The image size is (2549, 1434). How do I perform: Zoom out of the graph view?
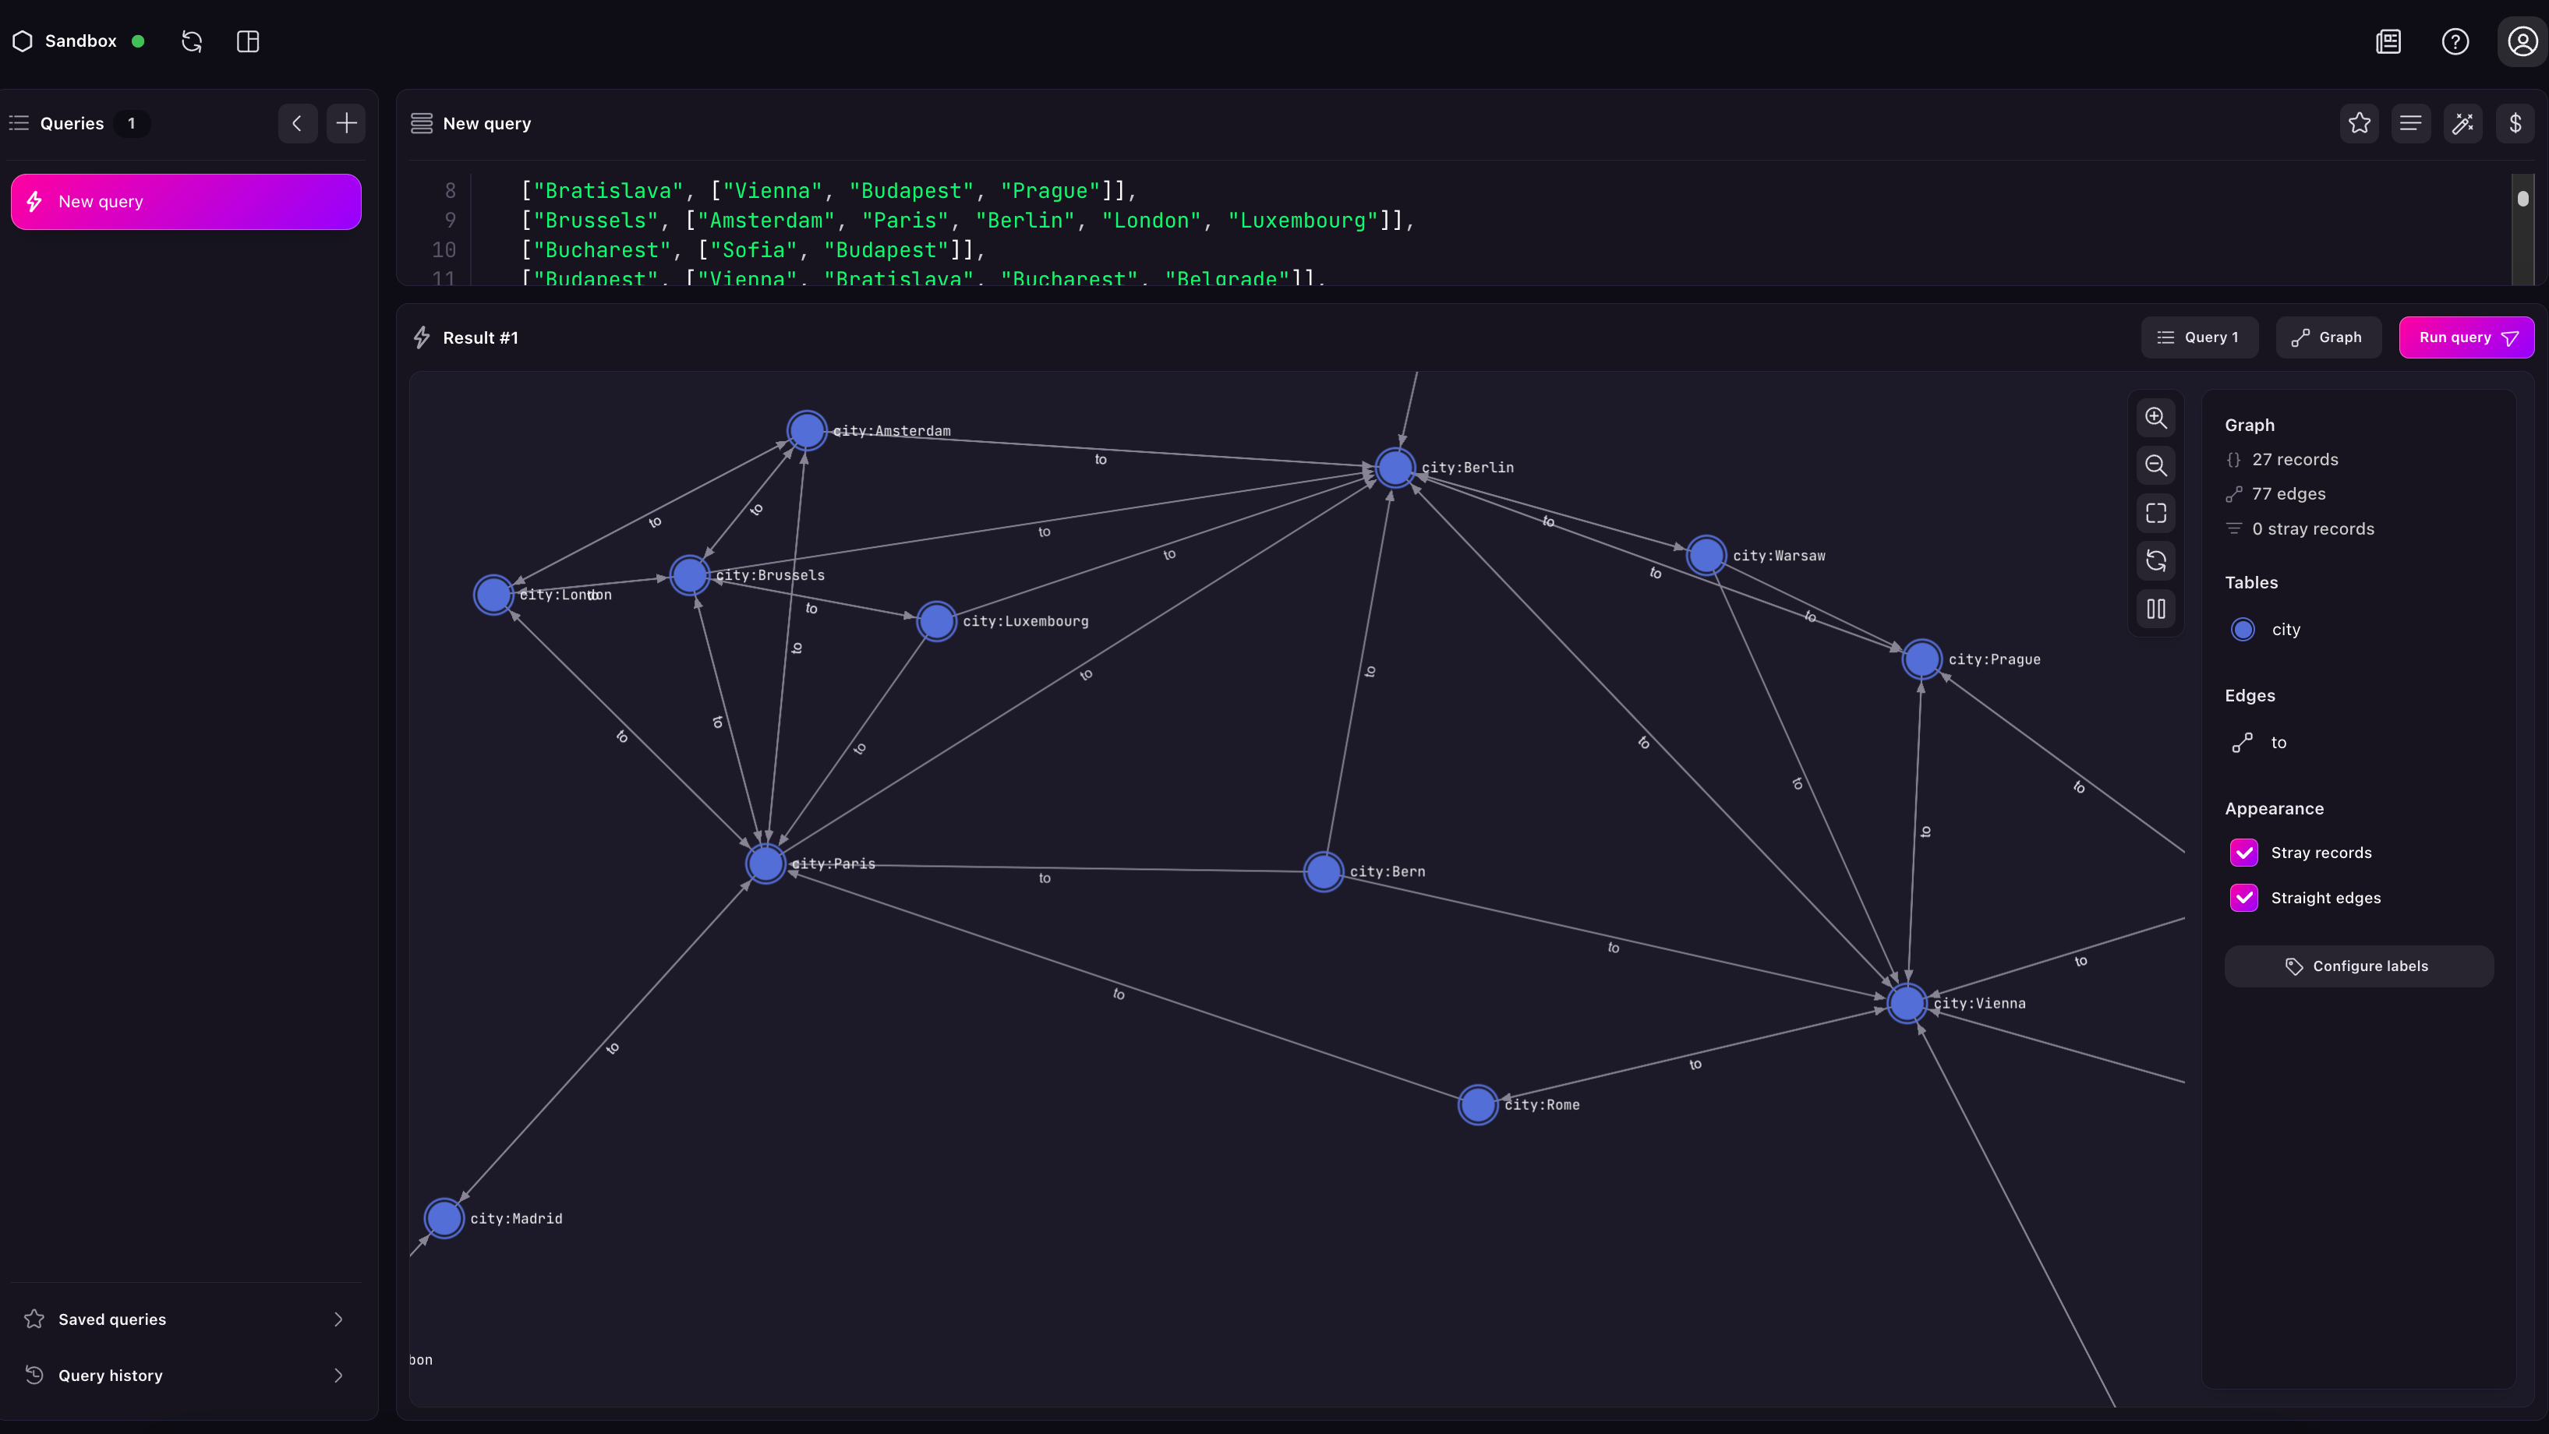coord(2156,465)
